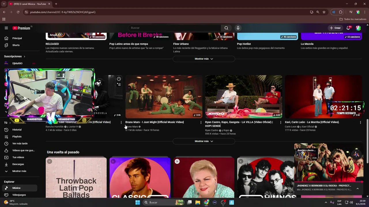Image resolution: width=369 pixels, height=207 pixels.
Task: Open options menu for La Morrita video
Action: pyautogui.click(x=360, y=122)
